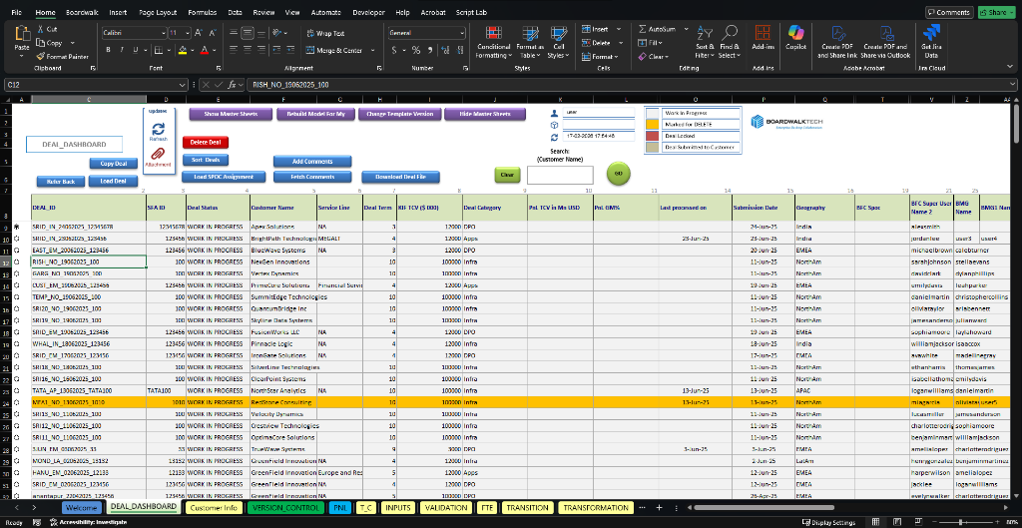The width and height of the screenshot is (1022, 528).
Task: Click Create PDF and Share via Outlook
Action: click(885, 42)
